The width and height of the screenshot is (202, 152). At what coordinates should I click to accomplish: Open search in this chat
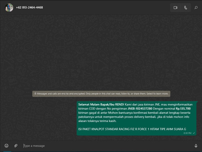[x=196, y=8]
